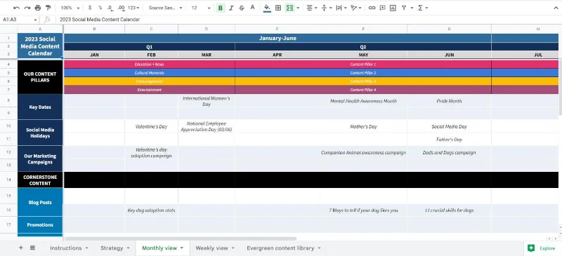
Task: Redo the last undone action
Action: coord(27,8)
